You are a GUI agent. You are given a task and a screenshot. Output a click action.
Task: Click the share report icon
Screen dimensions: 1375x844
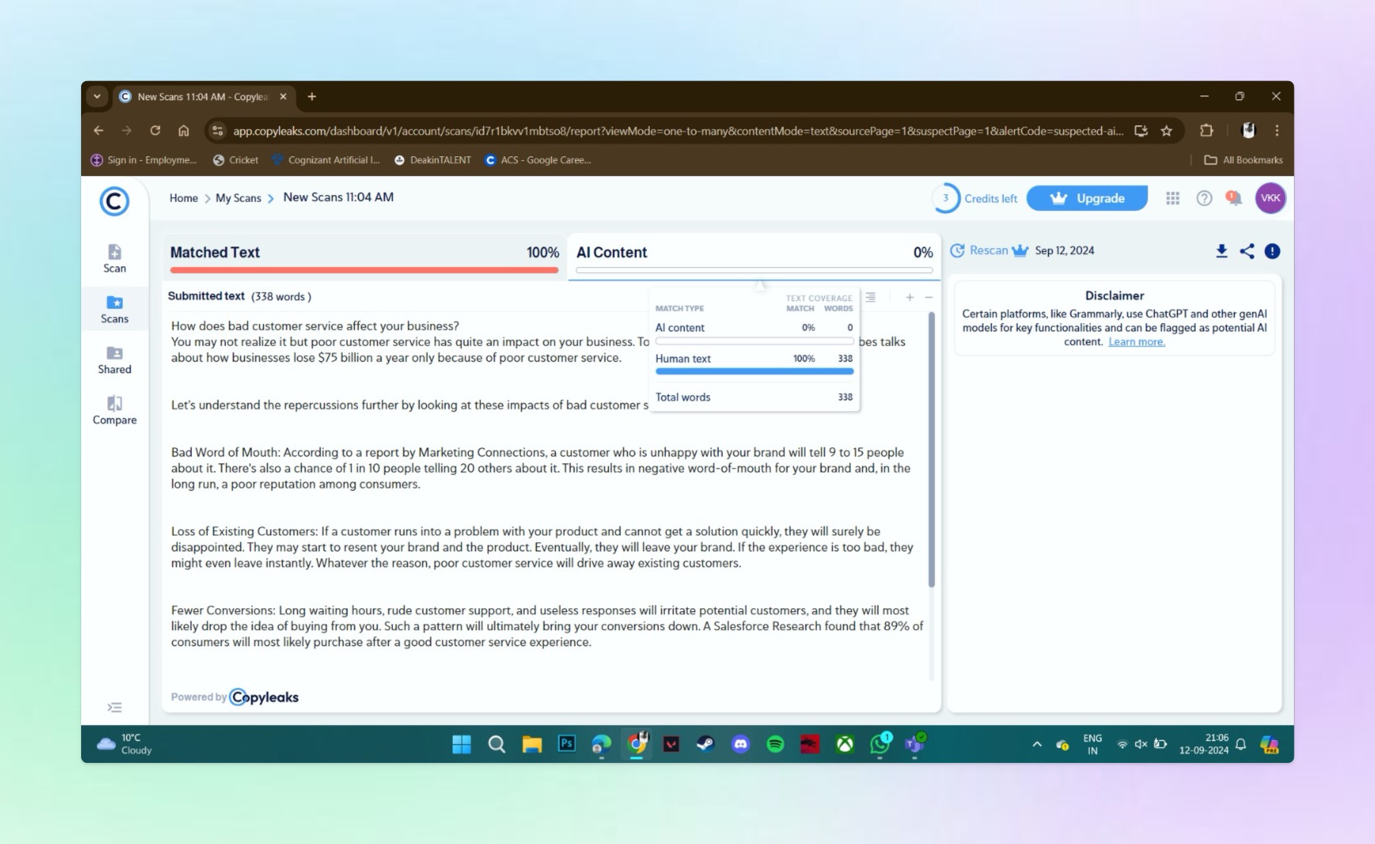pyautogui.click(x=1247, y=251)
